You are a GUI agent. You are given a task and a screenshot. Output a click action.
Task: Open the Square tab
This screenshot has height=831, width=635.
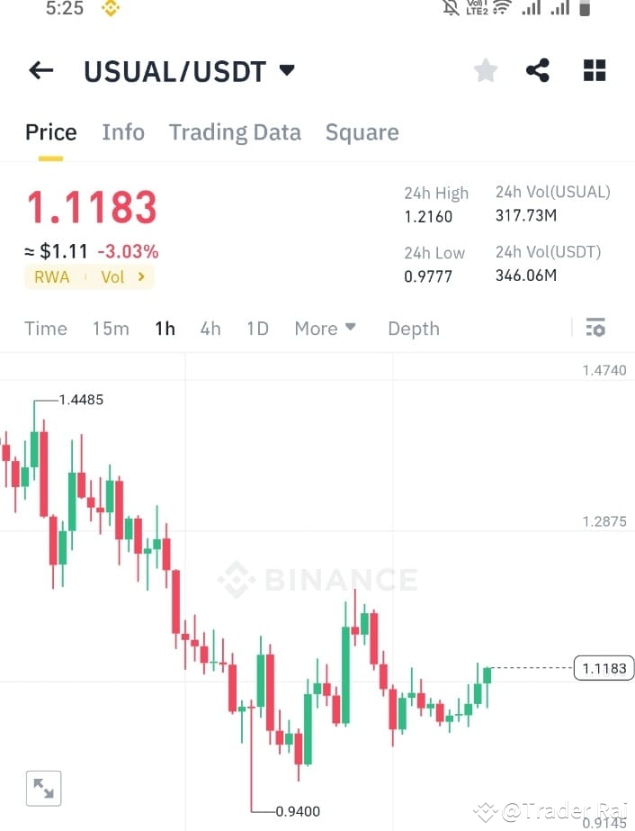(x=362, y=131)
